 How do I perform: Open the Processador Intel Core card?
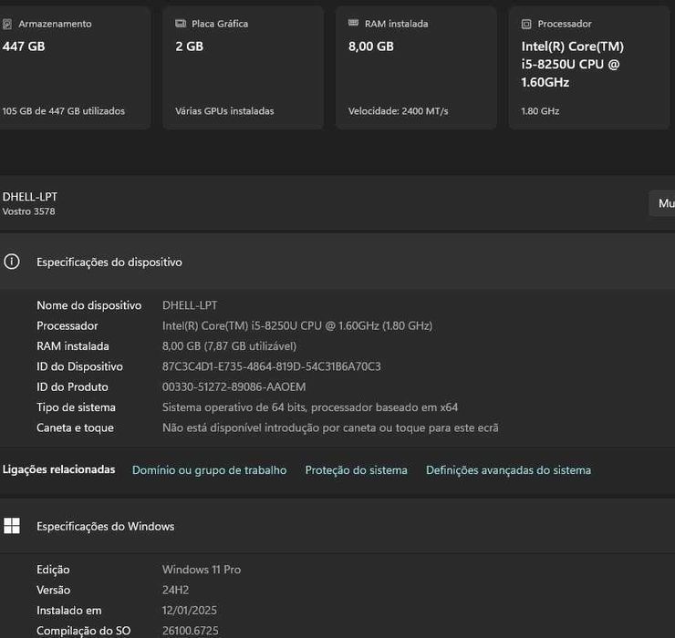(589, 67)
